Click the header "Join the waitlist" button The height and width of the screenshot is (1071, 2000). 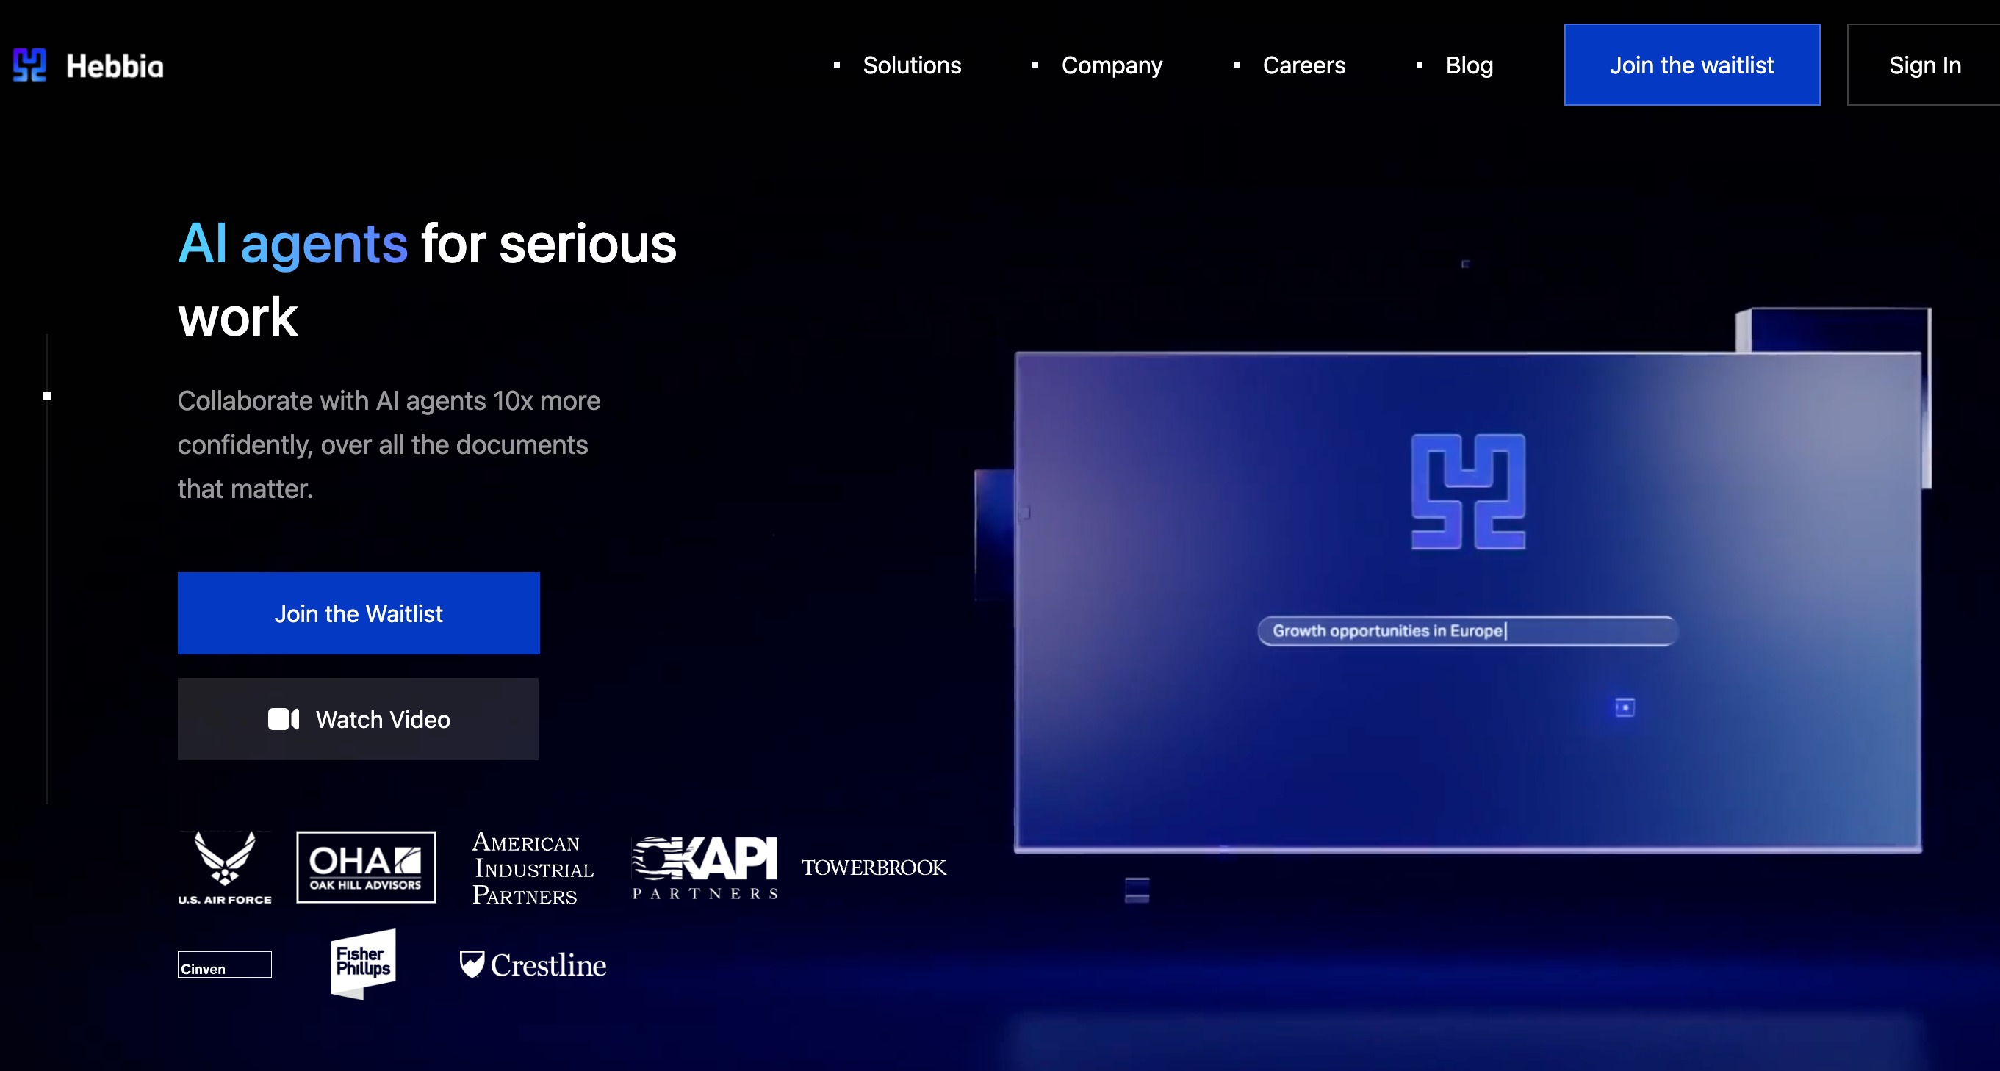pos(1691,65)
